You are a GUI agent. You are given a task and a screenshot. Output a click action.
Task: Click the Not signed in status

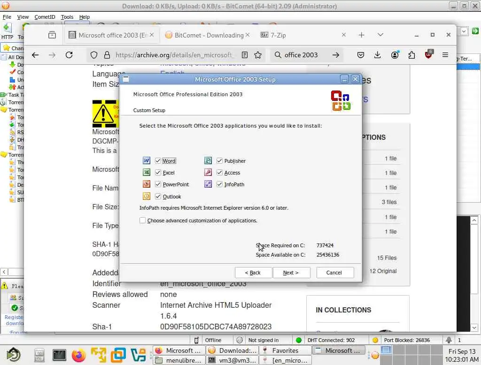pyautogui.click(x=263, y=340)
